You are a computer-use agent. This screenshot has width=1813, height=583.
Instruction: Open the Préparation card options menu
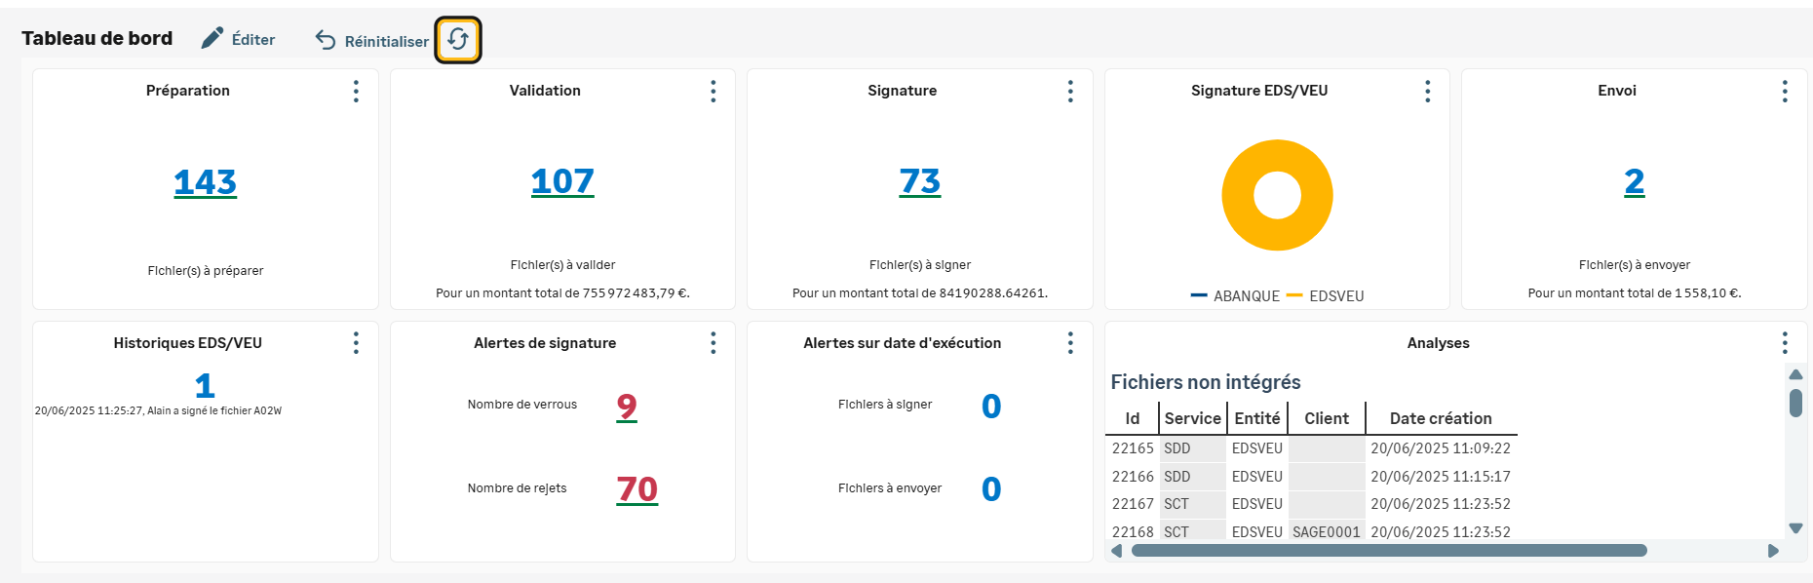click(x=356, y=92)
